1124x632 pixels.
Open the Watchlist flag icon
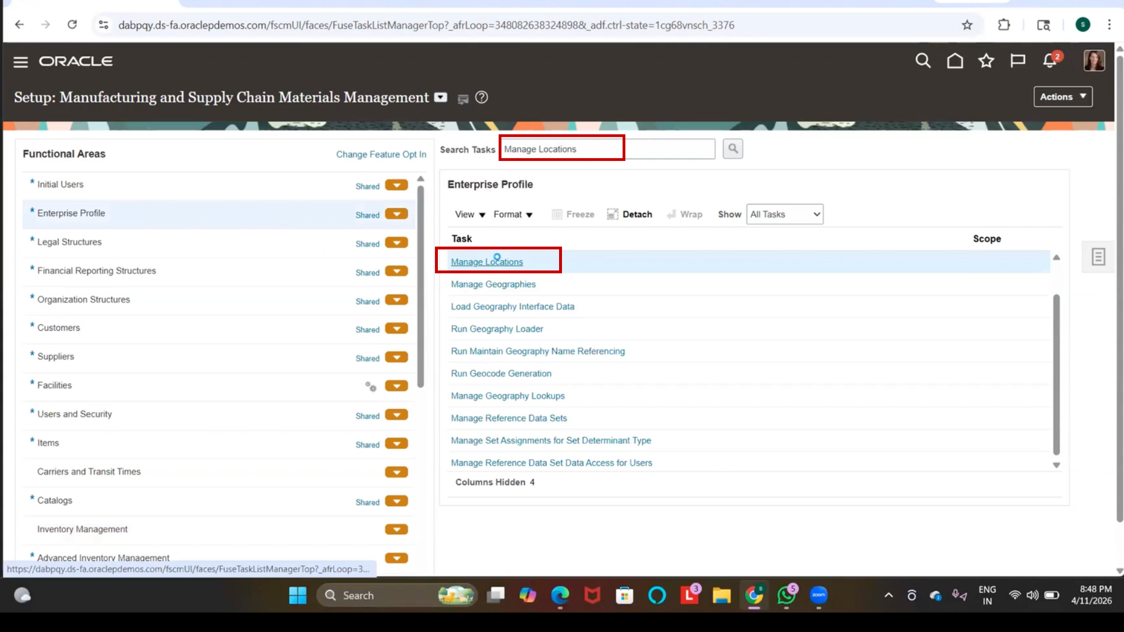click(x=1017, y=61)
